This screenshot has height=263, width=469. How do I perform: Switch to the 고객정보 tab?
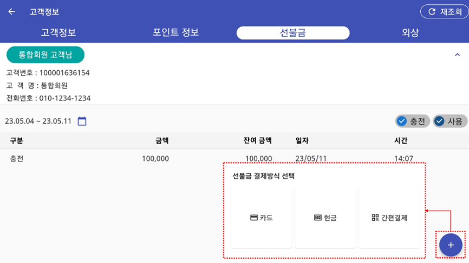[x=58, y=32]
